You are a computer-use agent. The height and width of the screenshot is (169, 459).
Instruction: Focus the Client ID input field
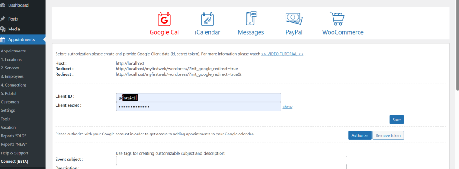[199, 98]
